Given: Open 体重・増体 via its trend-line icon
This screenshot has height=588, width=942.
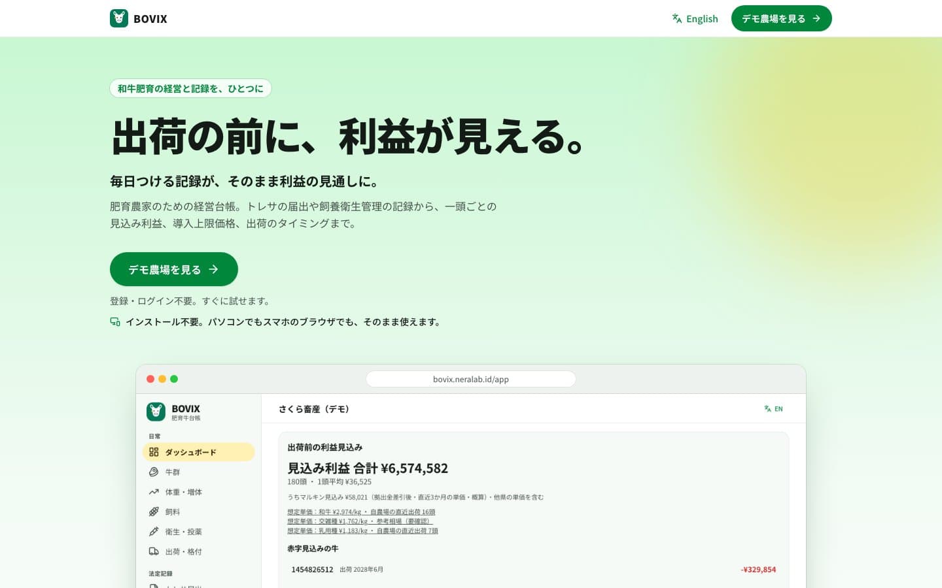Looking at the screenshot, I should (x=154, y=492).
